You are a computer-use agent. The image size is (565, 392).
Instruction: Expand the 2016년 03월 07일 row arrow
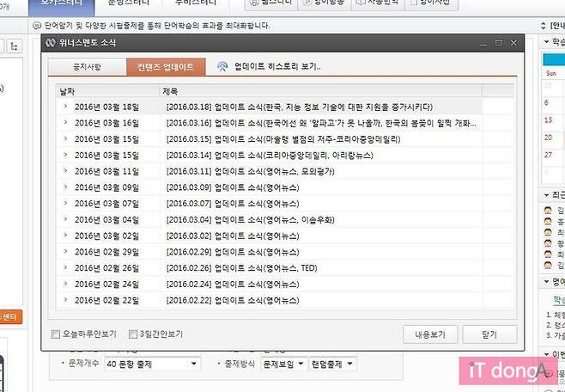pyautogui.click(x=65, y=203)
